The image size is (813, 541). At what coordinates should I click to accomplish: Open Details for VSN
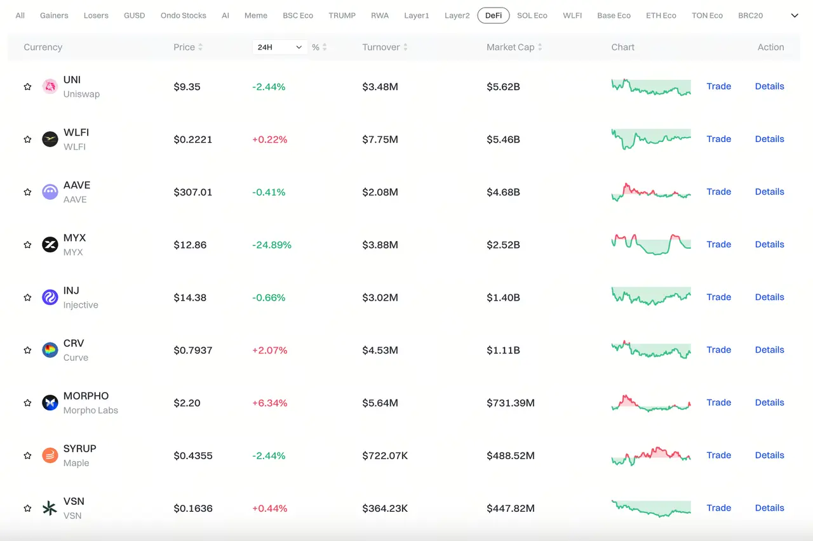pos(770,507)
